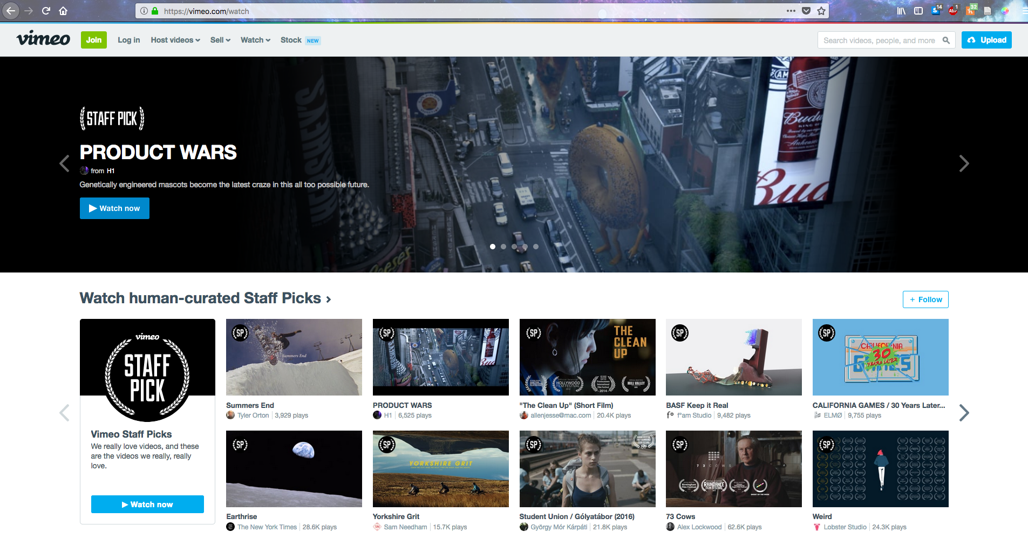Viewport: 1028px width, 552px height.
Task: Toggle browser sidebar icon
Action: 918,11
